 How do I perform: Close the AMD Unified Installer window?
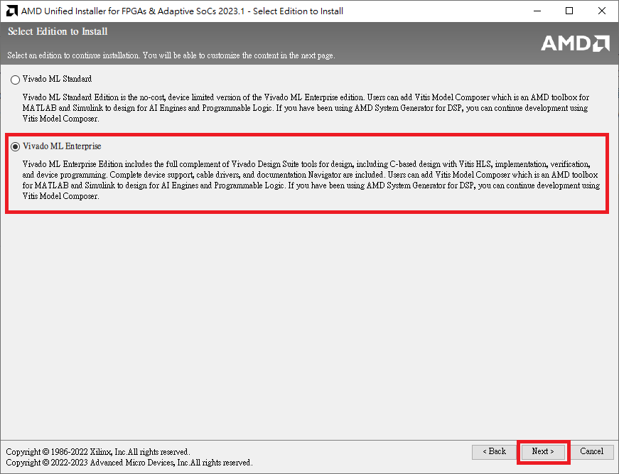pos(601,11)
